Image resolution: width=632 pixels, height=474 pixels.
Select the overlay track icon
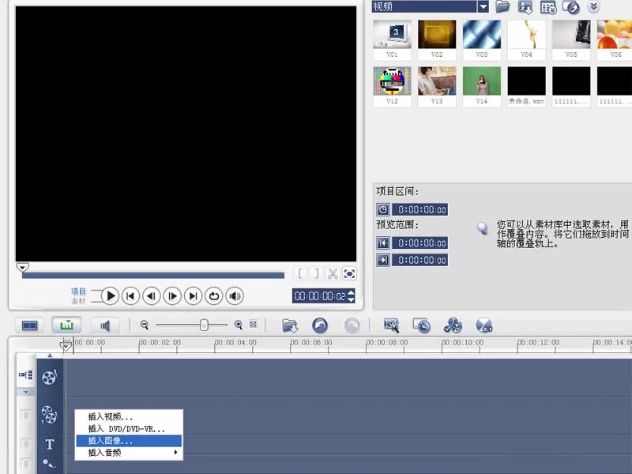(49, 415)
